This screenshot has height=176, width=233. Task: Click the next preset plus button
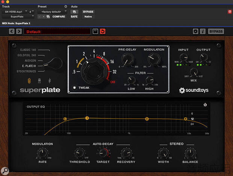coord(44,17)
